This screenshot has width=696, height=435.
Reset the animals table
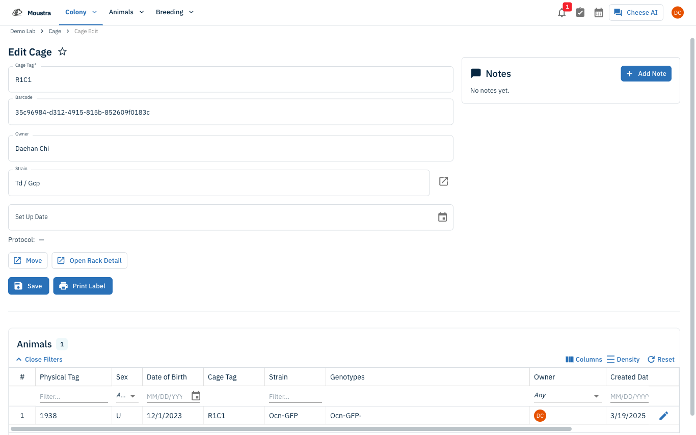(x=661, y=359)
